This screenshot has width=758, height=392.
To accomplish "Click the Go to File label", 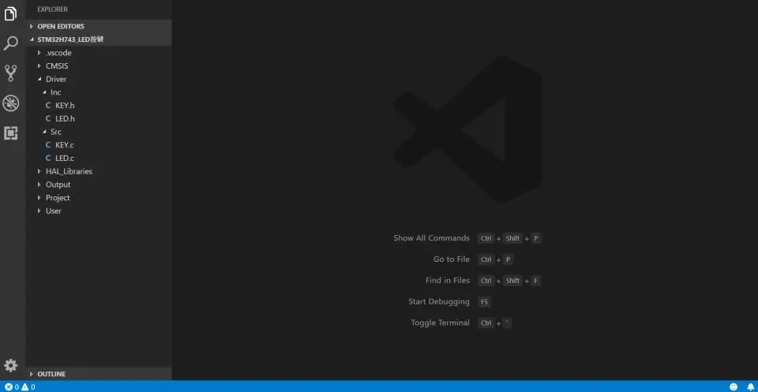I will coord(452,259).
